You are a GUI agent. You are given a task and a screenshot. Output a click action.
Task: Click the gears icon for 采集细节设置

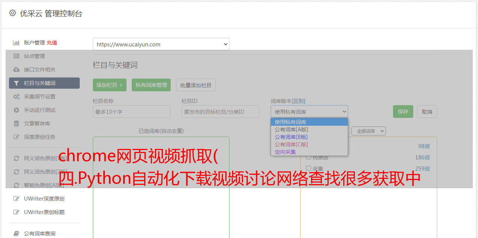coord(16,97)
